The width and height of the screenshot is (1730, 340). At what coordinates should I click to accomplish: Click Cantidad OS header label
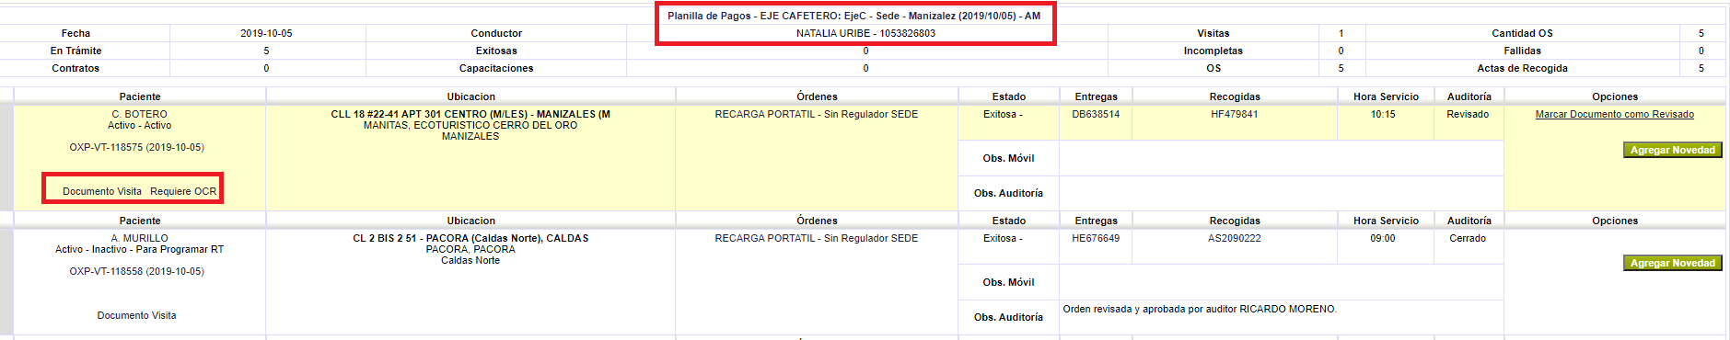1522,33
